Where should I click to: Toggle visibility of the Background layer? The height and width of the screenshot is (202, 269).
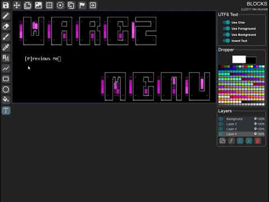pyautogui.click(x=221, y=119)
